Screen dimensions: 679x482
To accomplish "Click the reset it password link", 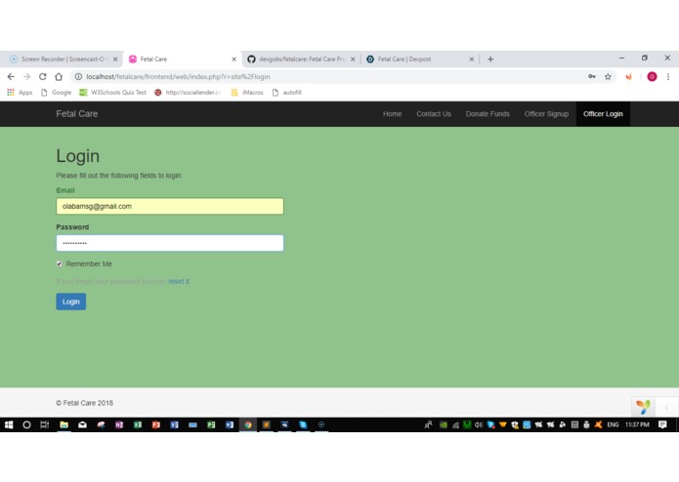I will pyautogui.click(x=179, y=281).
